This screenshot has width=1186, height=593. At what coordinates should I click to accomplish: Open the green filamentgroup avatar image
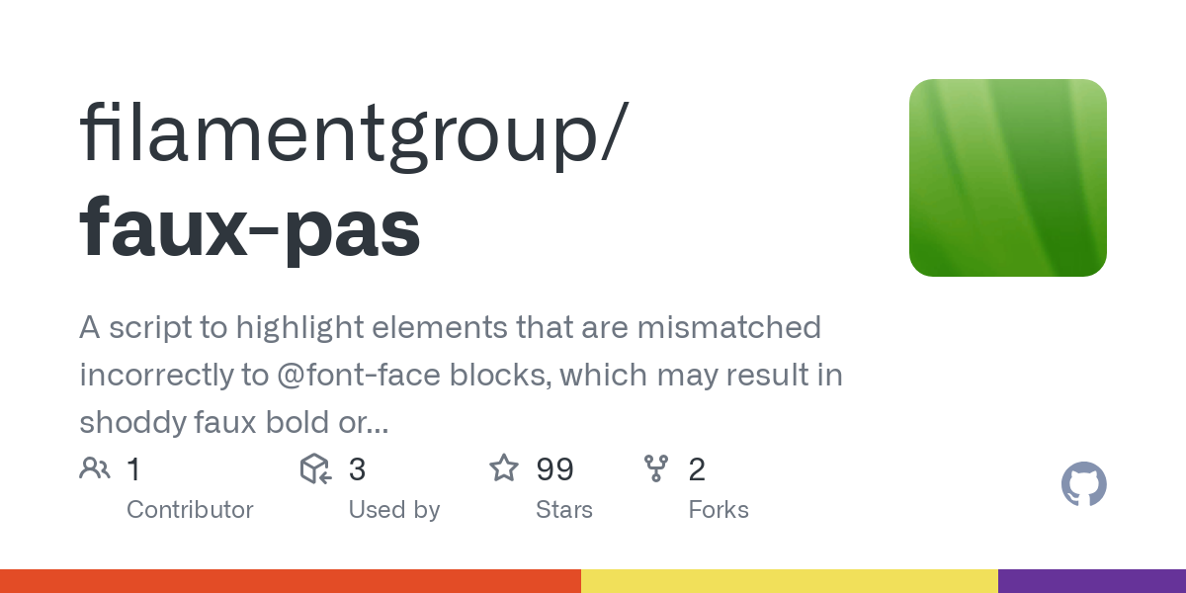click(x=1007, y=178)
